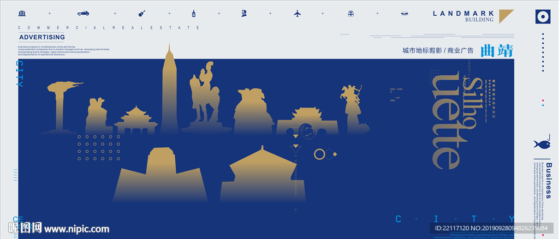The image size is (559, 239).
Task: Click the 'ADVERTISING' label
Action: coord(42,37)
